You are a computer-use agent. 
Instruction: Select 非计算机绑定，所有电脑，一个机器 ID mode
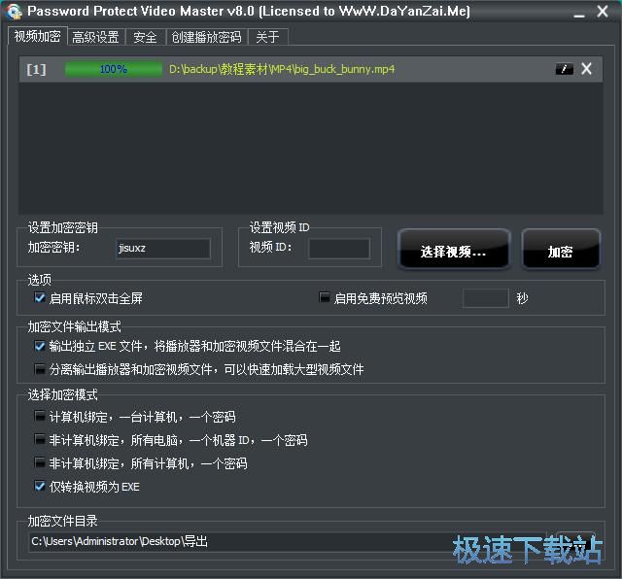coord(40,440)
